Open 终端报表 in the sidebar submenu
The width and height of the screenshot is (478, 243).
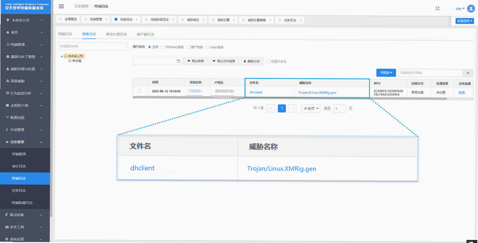point(19,154)
